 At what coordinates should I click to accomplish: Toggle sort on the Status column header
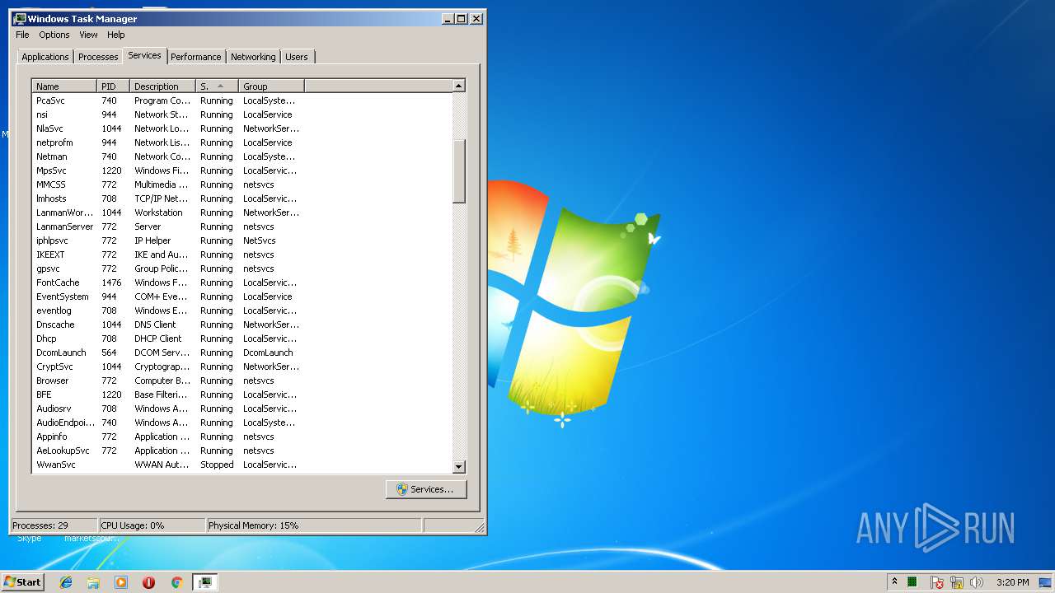click(x=217, y=86)
